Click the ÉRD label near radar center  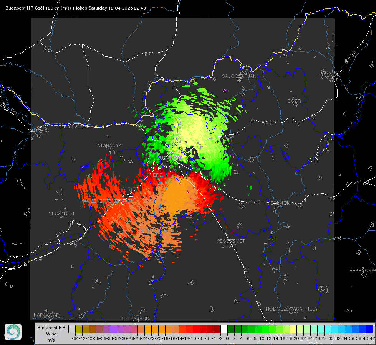[157, 175]
